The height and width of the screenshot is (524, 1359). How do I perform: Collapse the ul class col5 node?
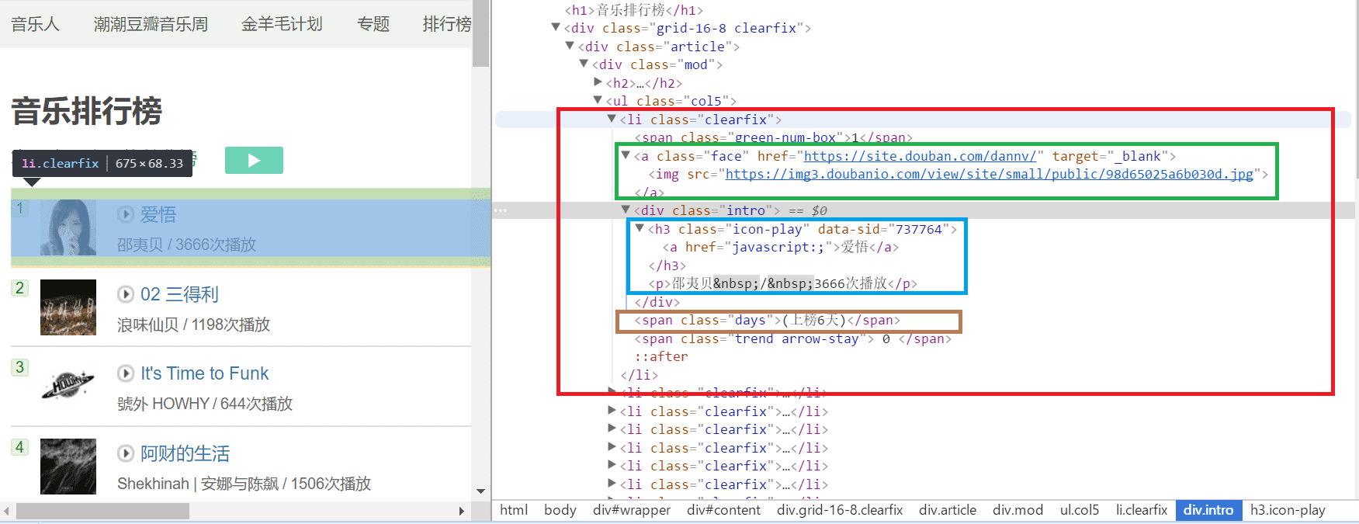pyautogui.click(x=598, y=100)
